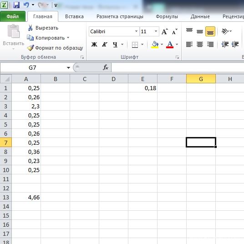This screenshot has height=244, width=244.
Task: Toggle the bottom align button
Action: pyautogui.click(x=210, y=31)
